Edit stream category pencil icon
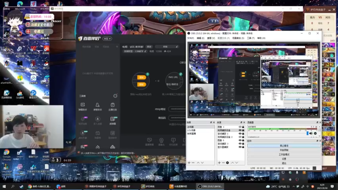Screen dimensions: 338x190 [145, 51]
